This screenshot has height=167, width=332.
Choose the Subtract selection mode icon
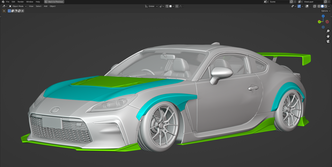point(16,11)
